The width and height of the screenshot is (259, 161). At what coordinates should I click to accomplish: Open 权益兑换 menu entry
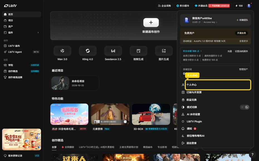click(215, 100)
